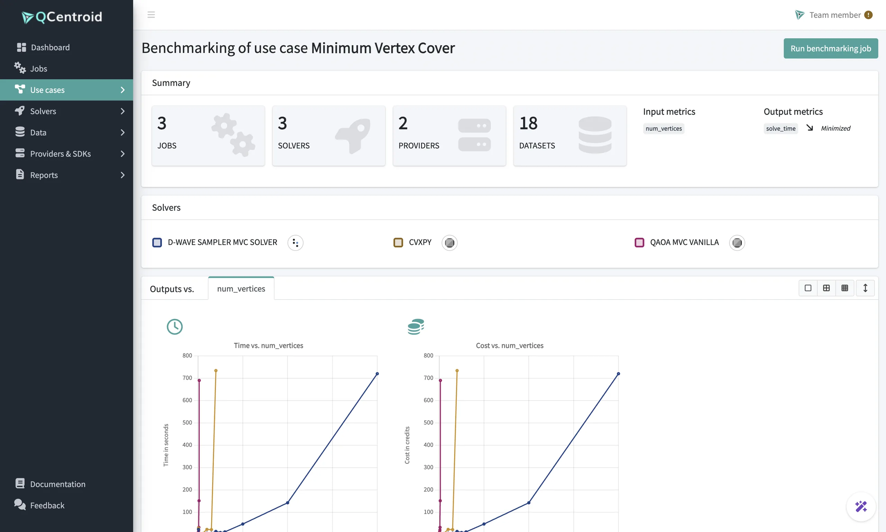886x532 pixels.
Task: Click the vertical expand height icon
Action: pos(865,288)
